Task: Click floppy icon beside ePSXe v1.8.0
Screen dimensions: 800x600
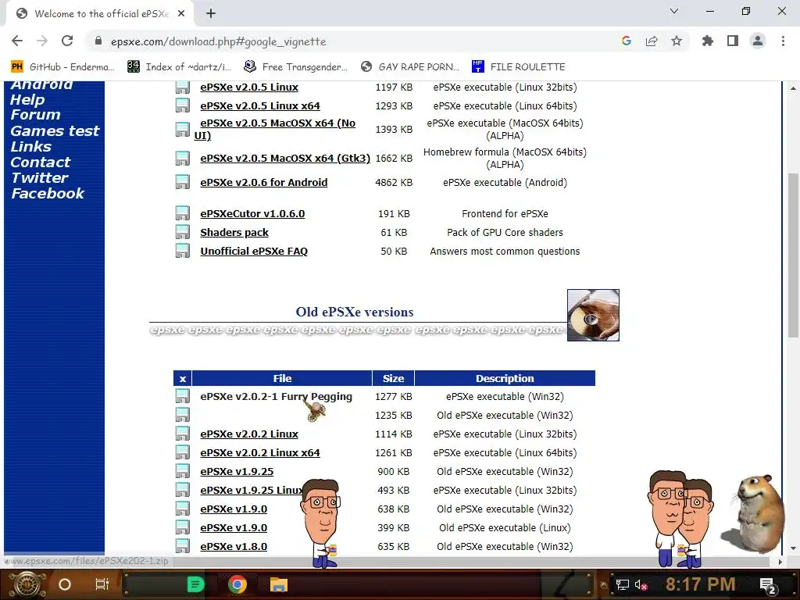Action: click(183, 546)
